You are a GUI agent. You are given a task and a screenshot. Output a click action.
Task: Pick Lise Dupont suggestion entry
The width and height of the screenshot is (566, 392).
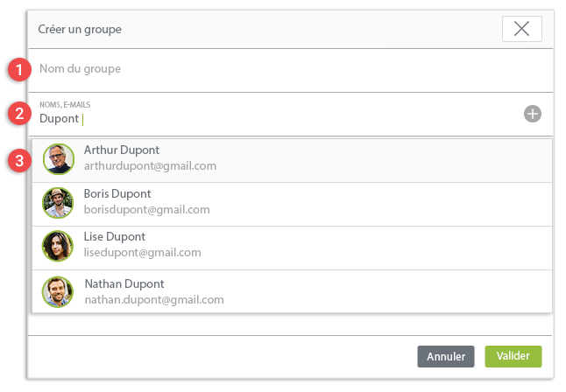[x=292, y=248]
